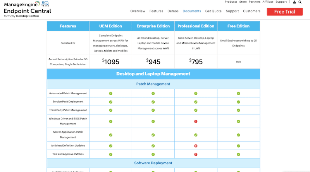Click Enterprise check icon for Automated Patch Management
Image resolution: width=310 pixels, height=172 pixels.
coord(153,94)
